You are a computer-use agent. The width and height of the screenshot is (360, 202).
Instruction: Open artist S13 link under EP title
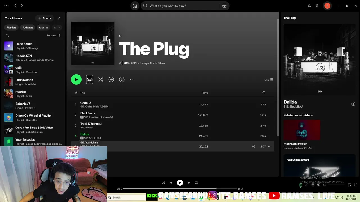[126, 63]
